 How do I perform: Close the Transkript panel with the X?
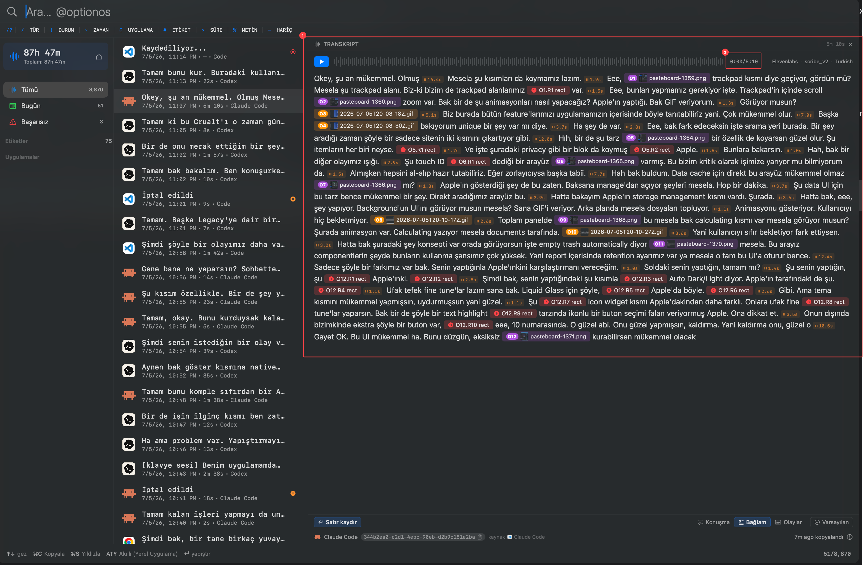(x=851, y=44)
